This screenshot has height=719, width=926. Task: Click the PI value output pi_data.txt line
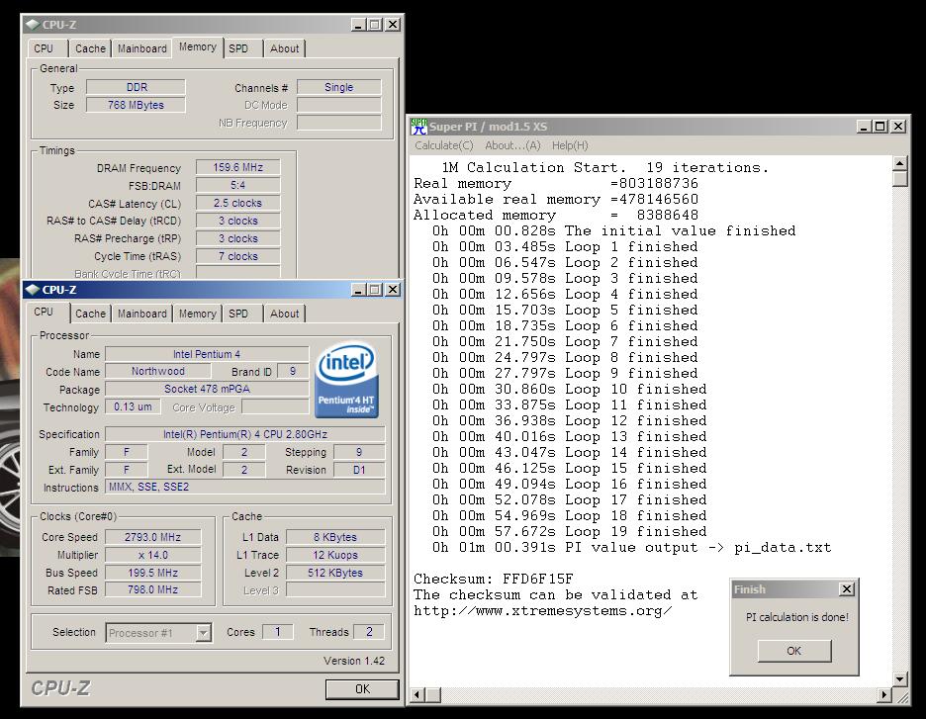coord(632,548)
